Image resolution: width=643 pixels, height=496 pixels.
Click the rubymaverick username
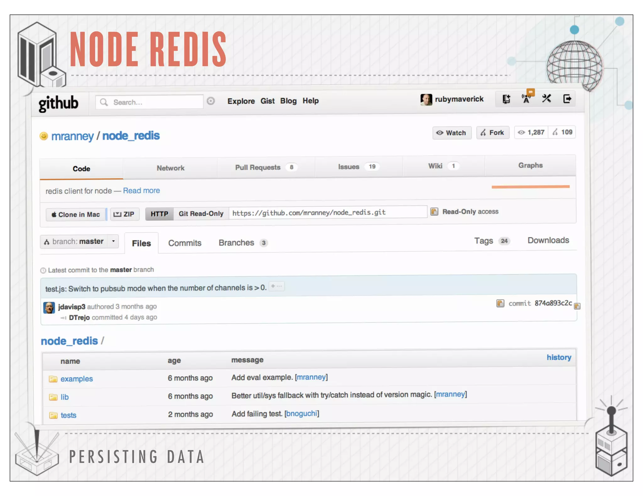coord(459,99)
